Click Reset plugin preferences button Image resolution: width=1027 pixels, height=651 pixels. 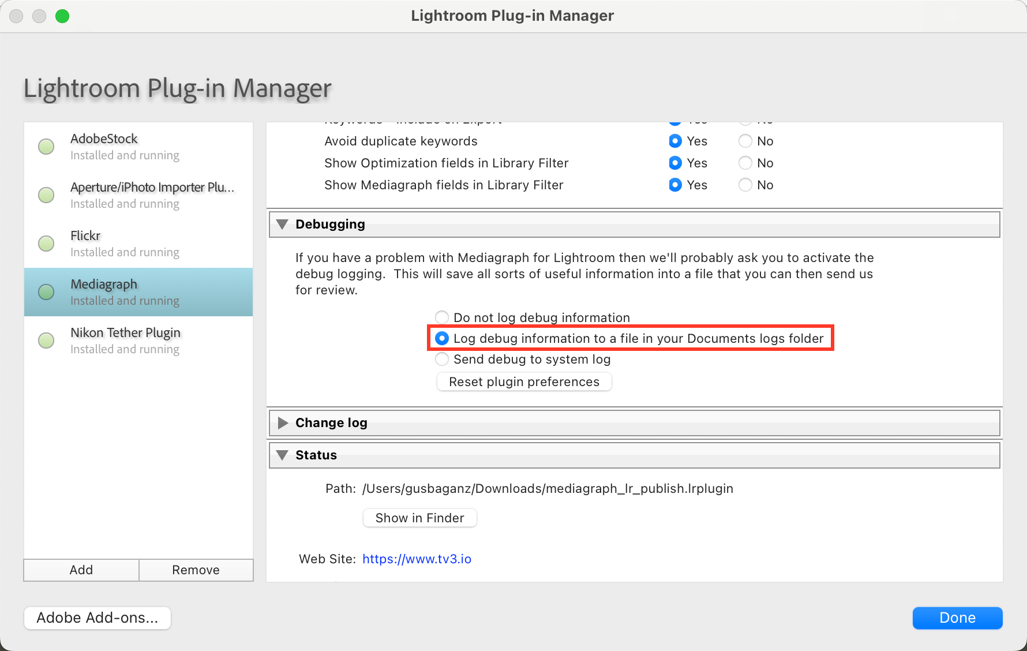[524, 381]
